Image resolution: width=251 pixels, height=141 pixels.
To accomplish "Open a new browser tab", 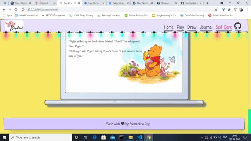I will [207, 3].
